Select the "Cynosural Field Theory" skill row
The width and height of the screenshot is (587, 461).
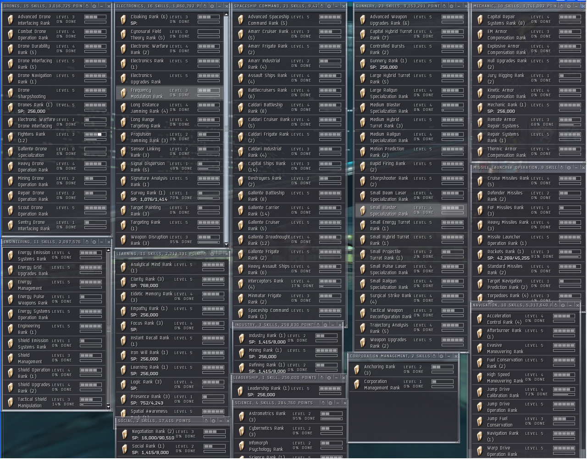tap(170, 34)
